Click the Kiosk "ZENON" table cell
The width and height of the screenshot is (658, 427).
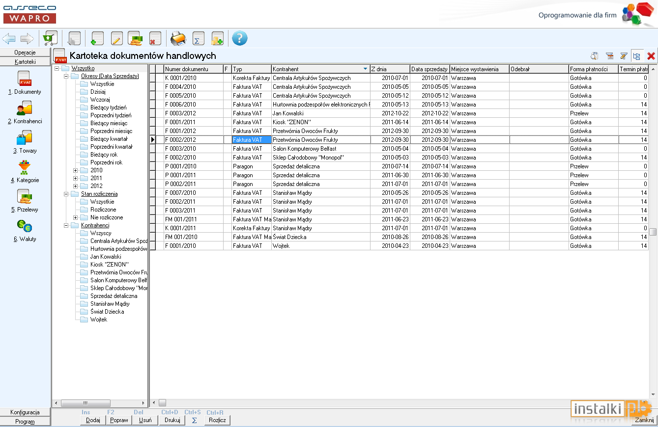click(x=320, y=122)
